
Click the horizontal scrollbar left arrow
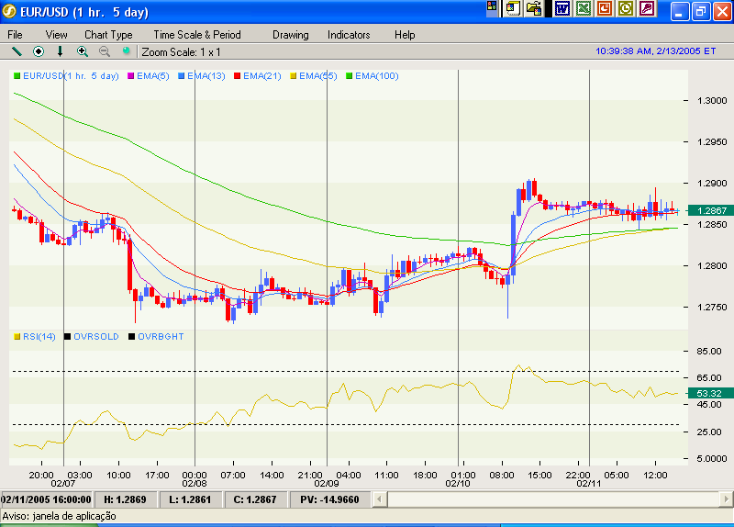(x=395, y=499)
